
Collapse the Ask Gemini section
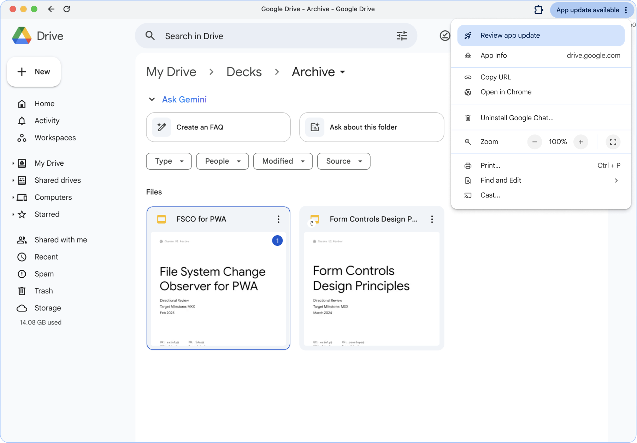tap(152, 99)
